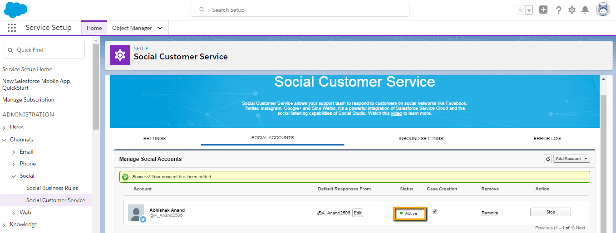The height and width of the screenshot is (233, 616).
Task: Select the SOCIAL ACCOUNTS tab
Action: coord(272,138)
